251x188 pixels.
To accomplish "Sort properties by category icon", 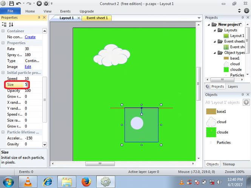I will pyautogui.click(x=4, y=24).
